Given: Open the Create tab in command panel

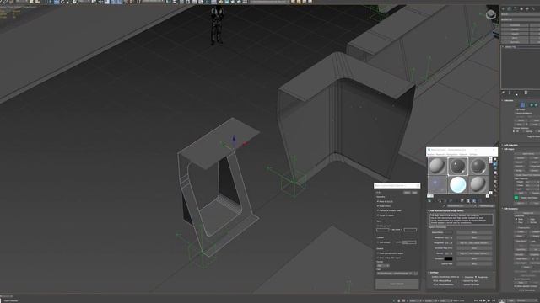Looking at the screenshot, I should (x=503, y=8).
